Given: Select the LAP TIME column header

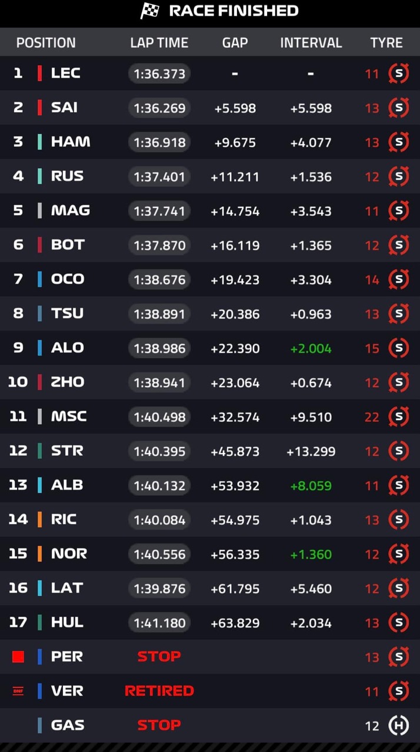Looking at the screenshot, I should click(x=159, y=43).
